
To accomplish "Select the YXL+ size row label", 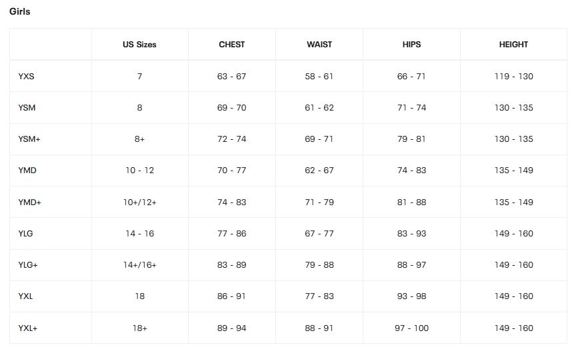I will [28, 328].
